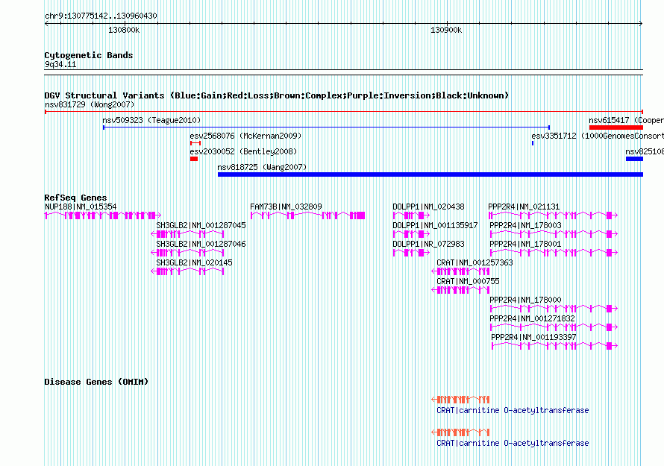
Task: Select the PPP2R4 NM_021131 transcript glyph
Action: point(553,215)
